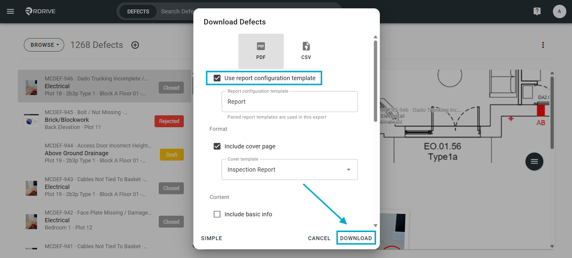The image size is (572, 258).
Task: Click the red AB marker on plan
Action: tap(541, 123)
